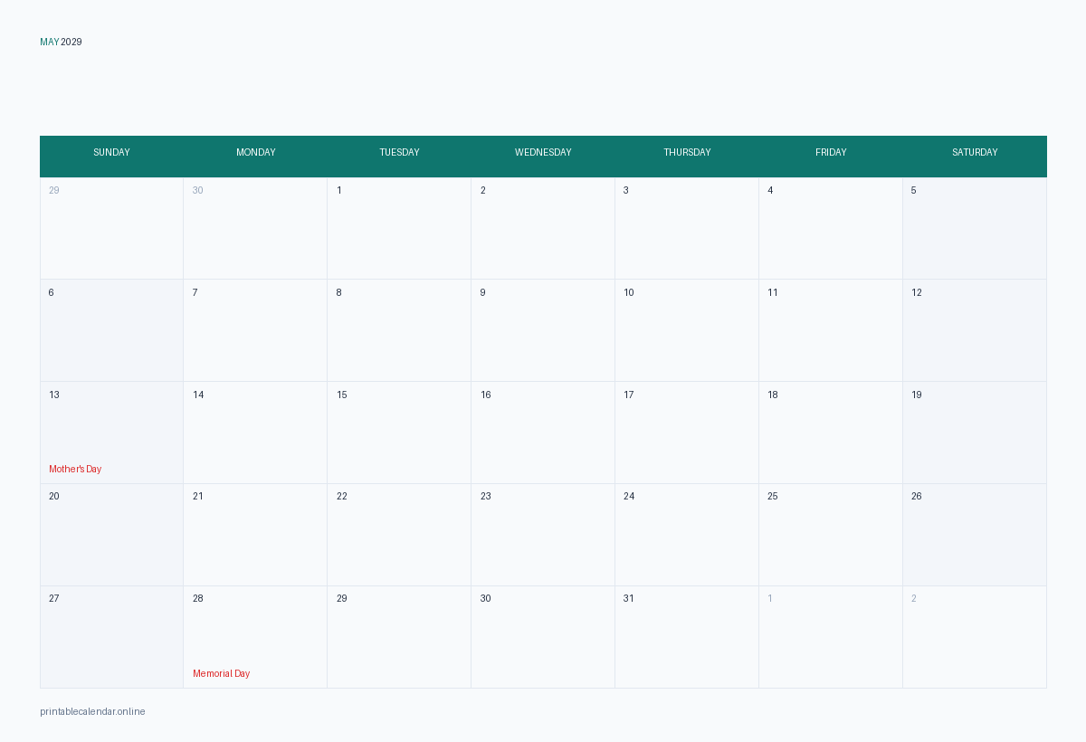This screenshot has width=1086, height=742.
Task: Select Sunday May 13
Action: pos(111,433)
